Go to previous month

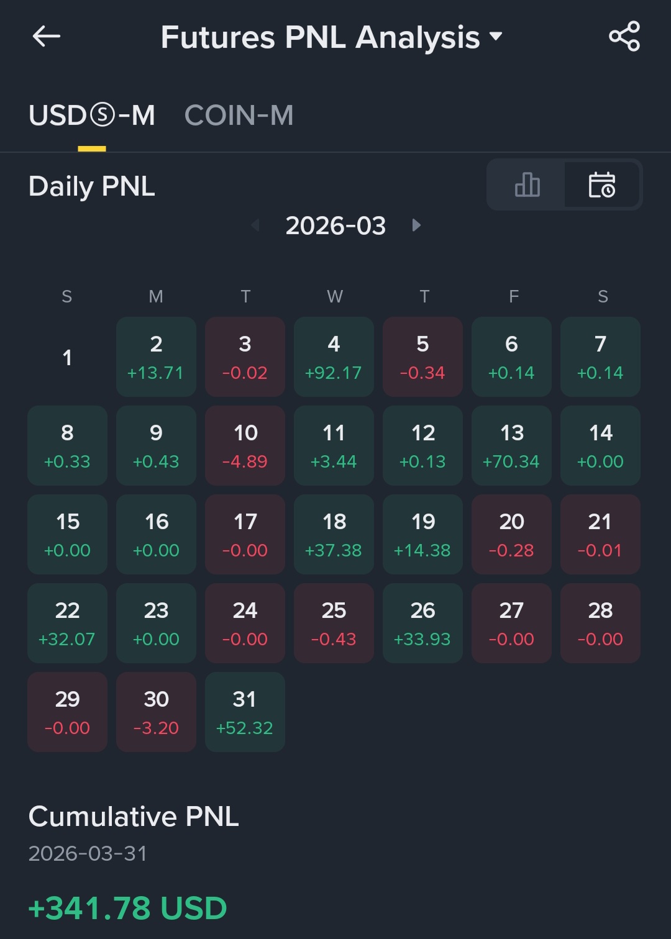click(255, 225)
